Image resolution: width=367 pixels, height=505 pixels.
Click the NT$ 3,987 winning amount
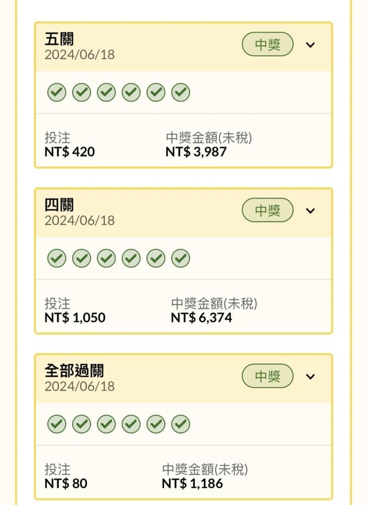(196, 151)
